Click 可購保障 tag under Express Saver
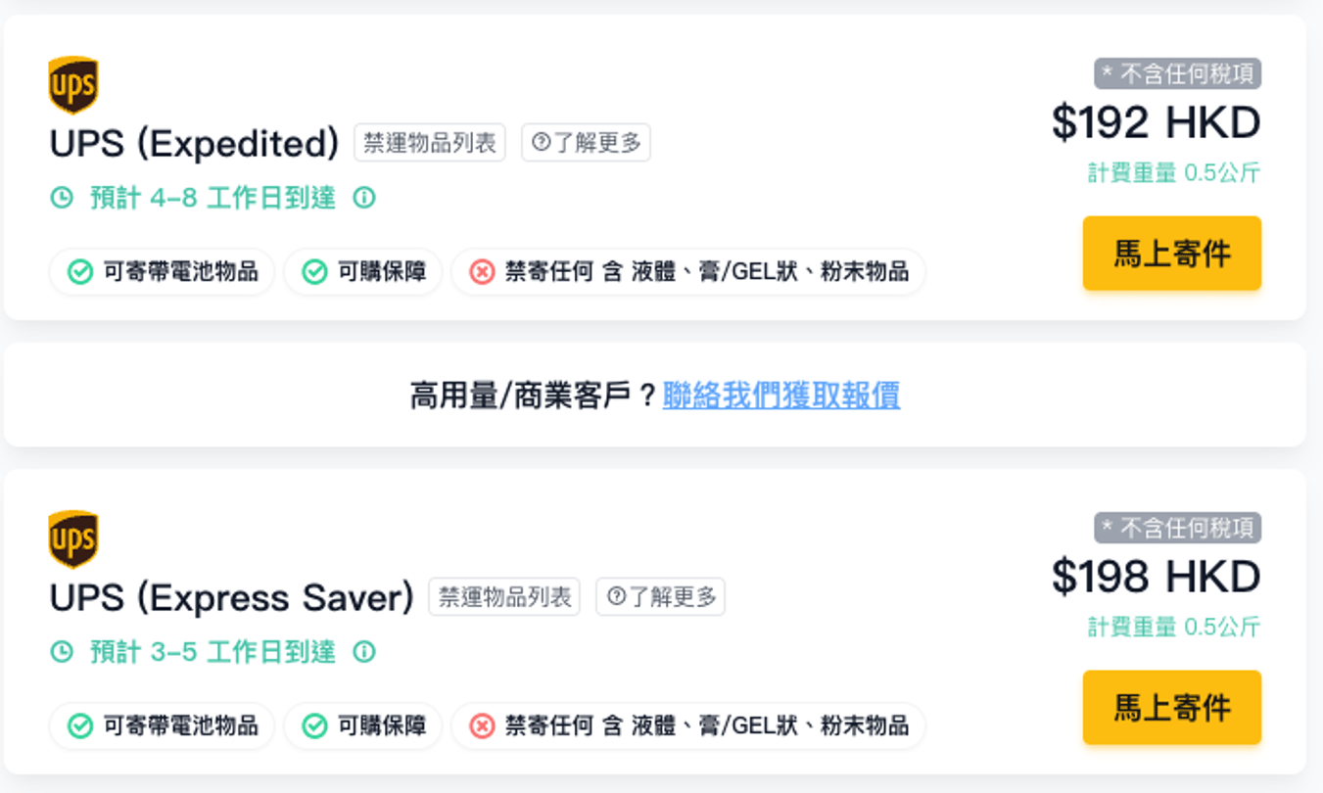The image size is (1323, 793). pyautogui.click(x=363, y=726)
